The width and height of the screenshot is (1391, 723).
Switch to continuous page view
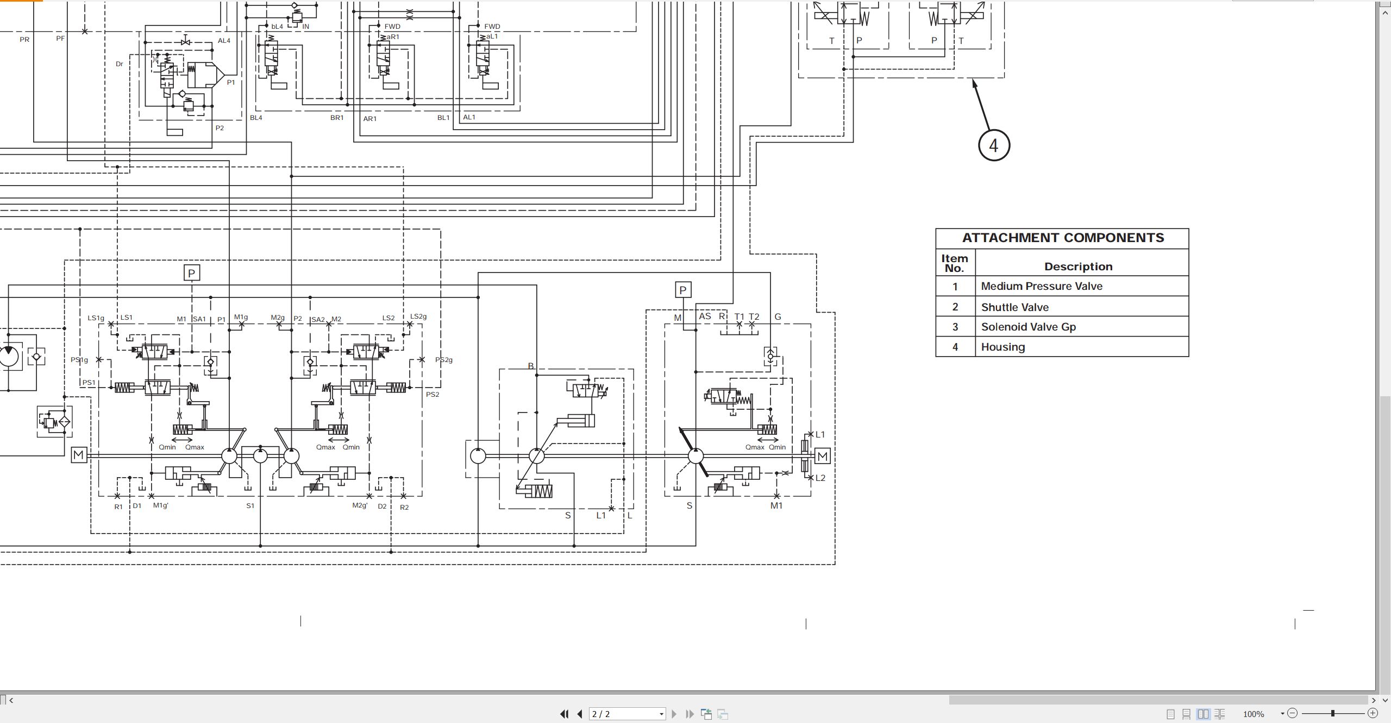coord(1187,714)
